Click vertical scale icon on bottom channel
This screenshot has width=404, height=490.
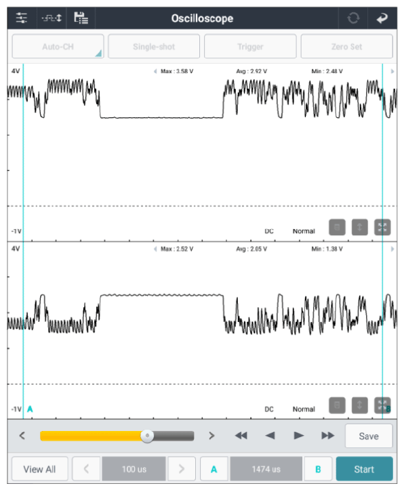[360, 405]
